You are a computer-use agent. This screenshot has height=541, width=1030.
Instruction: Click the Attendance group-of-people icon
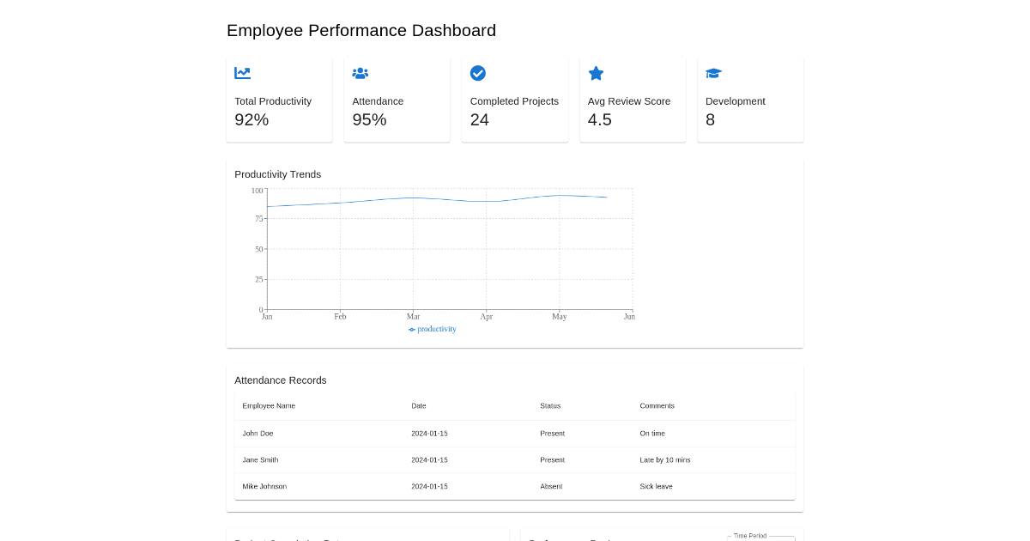(x=360, y=73)
